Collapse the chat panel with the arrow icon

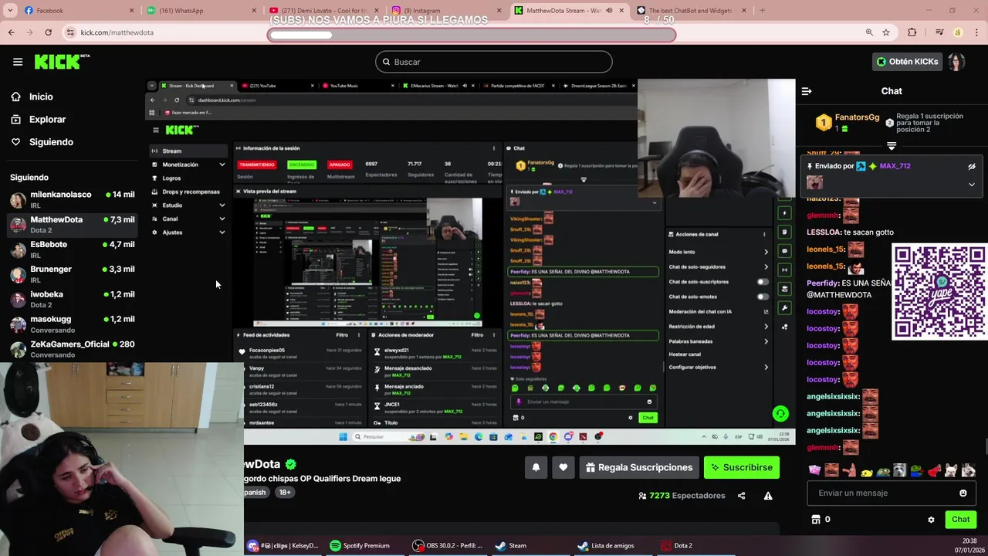coord(807,91)
